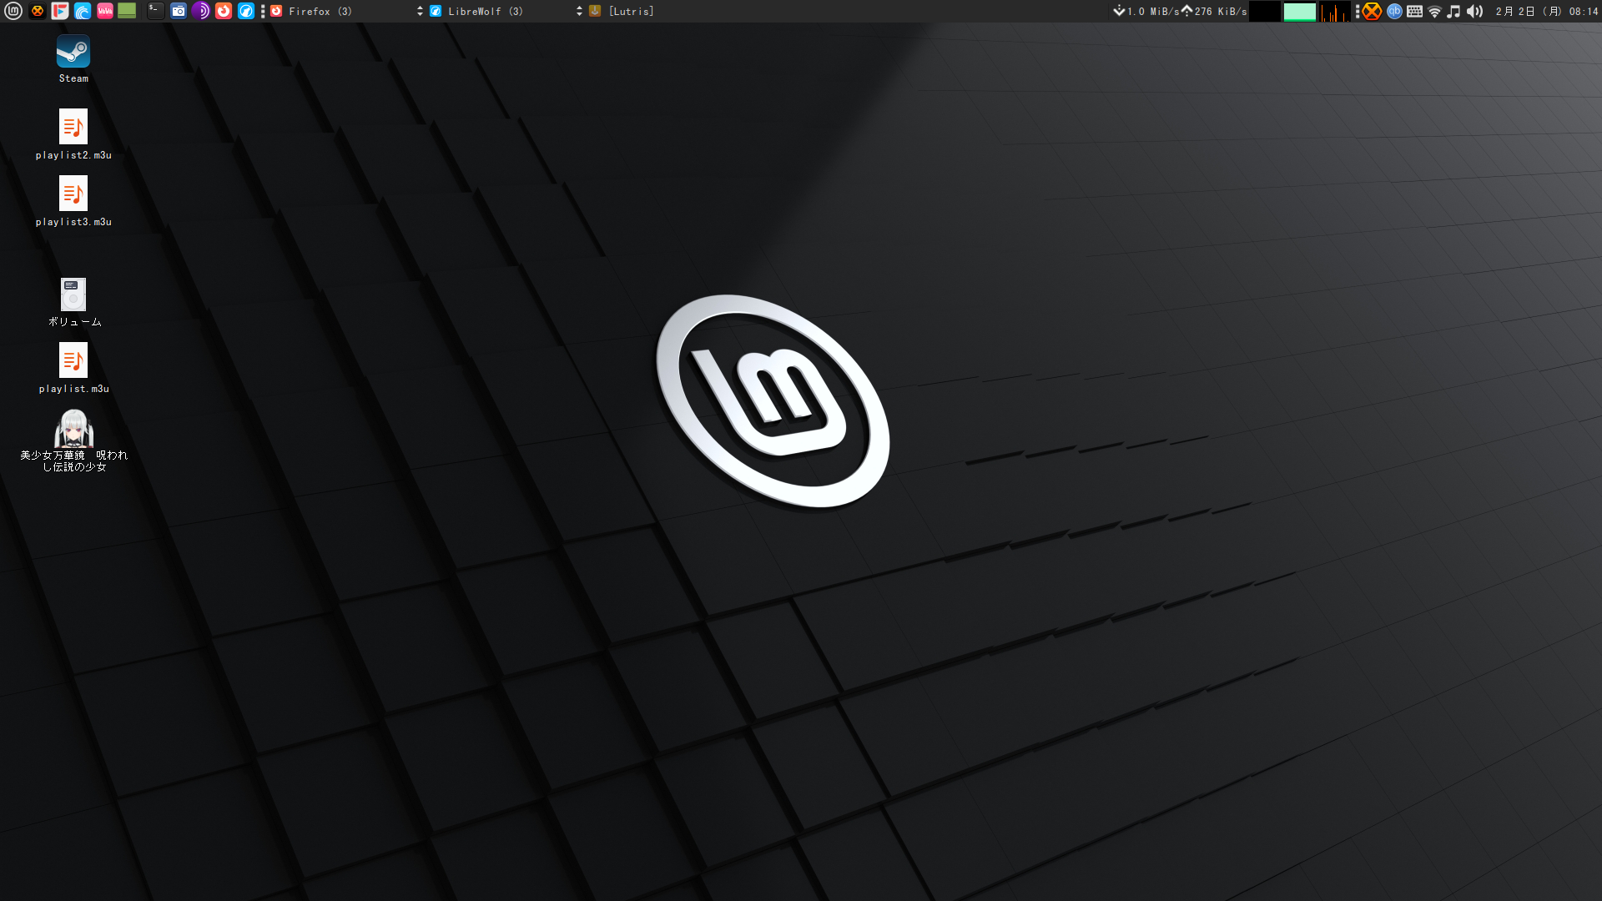Screen dimensions: 1602x901
Task: Open the date and time calendar
Action: point(1546,11)
